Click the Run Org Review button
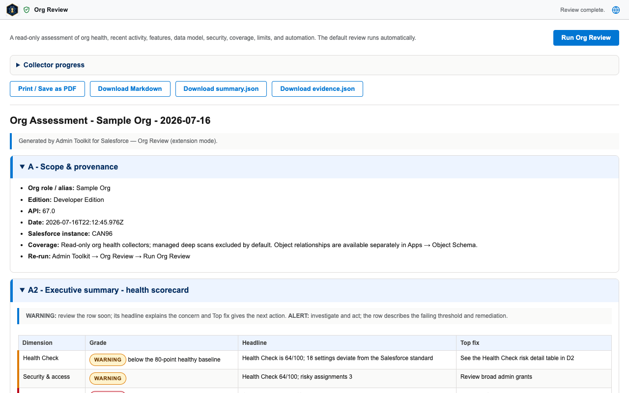Image resolution: width=629 pixels, height=393 pixels. (586, 38)
